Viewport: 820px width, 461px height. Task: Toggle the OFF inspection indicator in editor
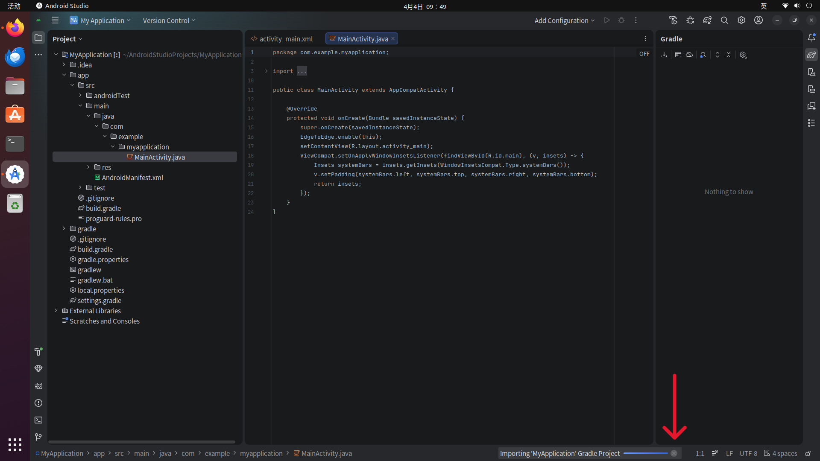(x=644, y=54)
